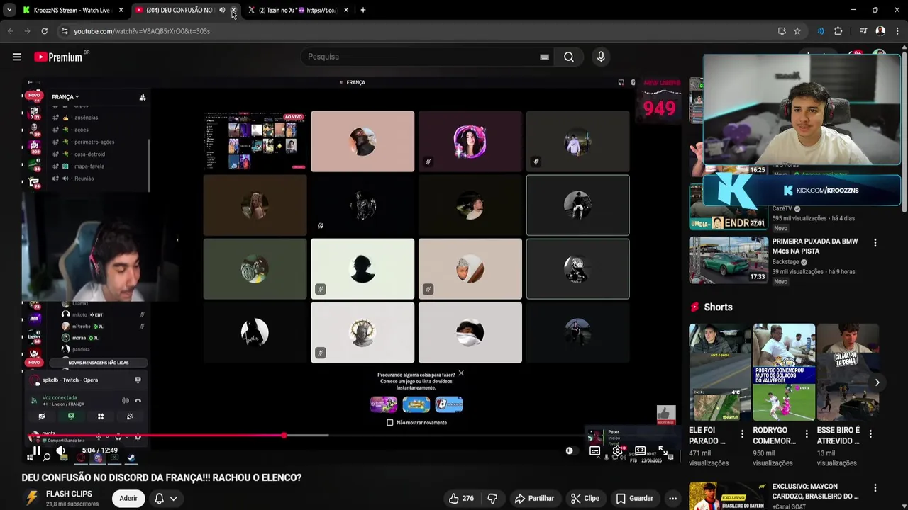This screenshot has height=510, width=908.
Task: Open Chrome extensions puzzle menu
Action: tap(838, 31)
